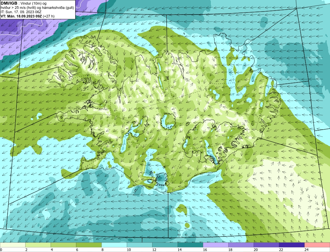Viewport: 330px width, 252px height.
Task: Click the '10' scale label
Action: (x=129, y=250)
